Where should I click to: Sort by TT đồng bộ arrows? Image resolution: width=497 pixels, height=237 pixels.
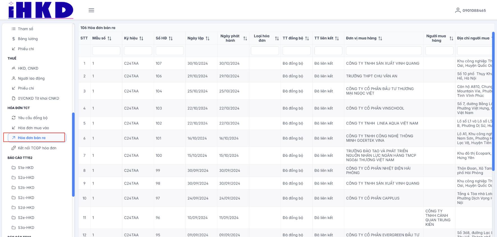(307, 38)
